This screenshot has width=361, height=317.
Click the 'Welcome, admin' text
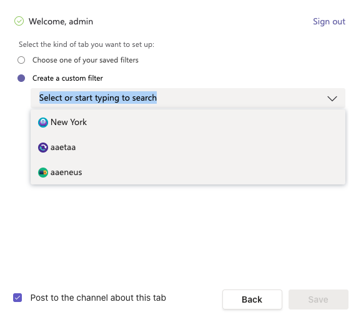coord(61,21)
